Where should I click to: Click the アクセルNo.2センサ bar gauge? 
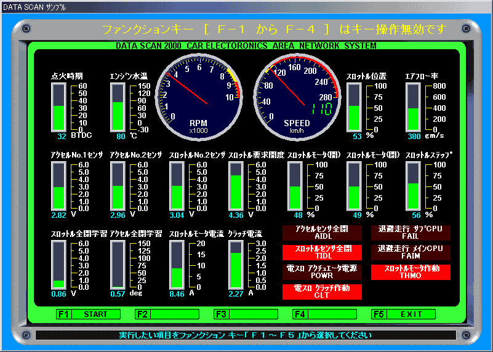118,186
